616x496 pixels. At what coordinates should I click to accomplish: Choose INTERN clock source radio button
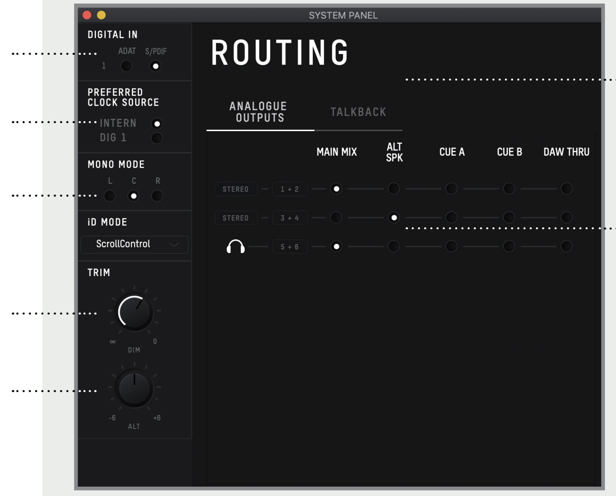tap(157, 124)
